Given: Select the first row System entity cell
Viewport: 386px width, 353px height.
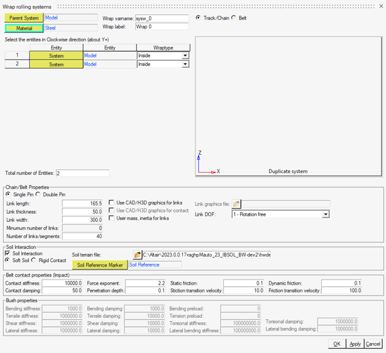Looking at the screenshot, I should [56, 56].
